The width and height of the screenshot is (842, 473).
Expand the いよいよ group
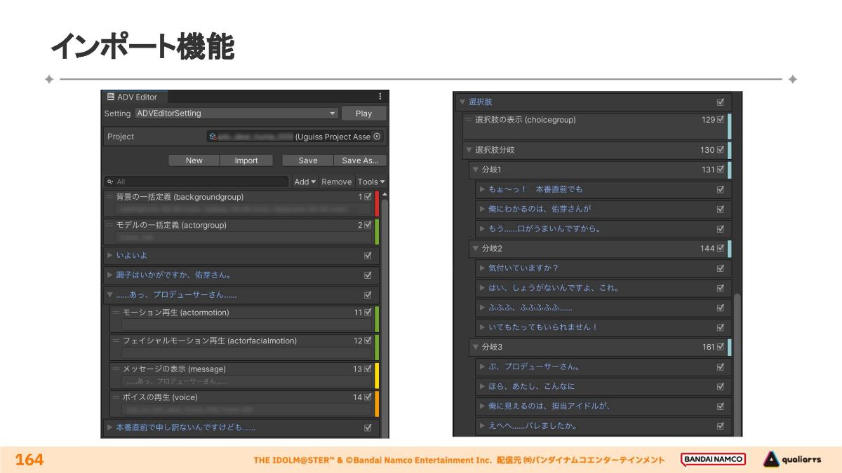[110, 256]
